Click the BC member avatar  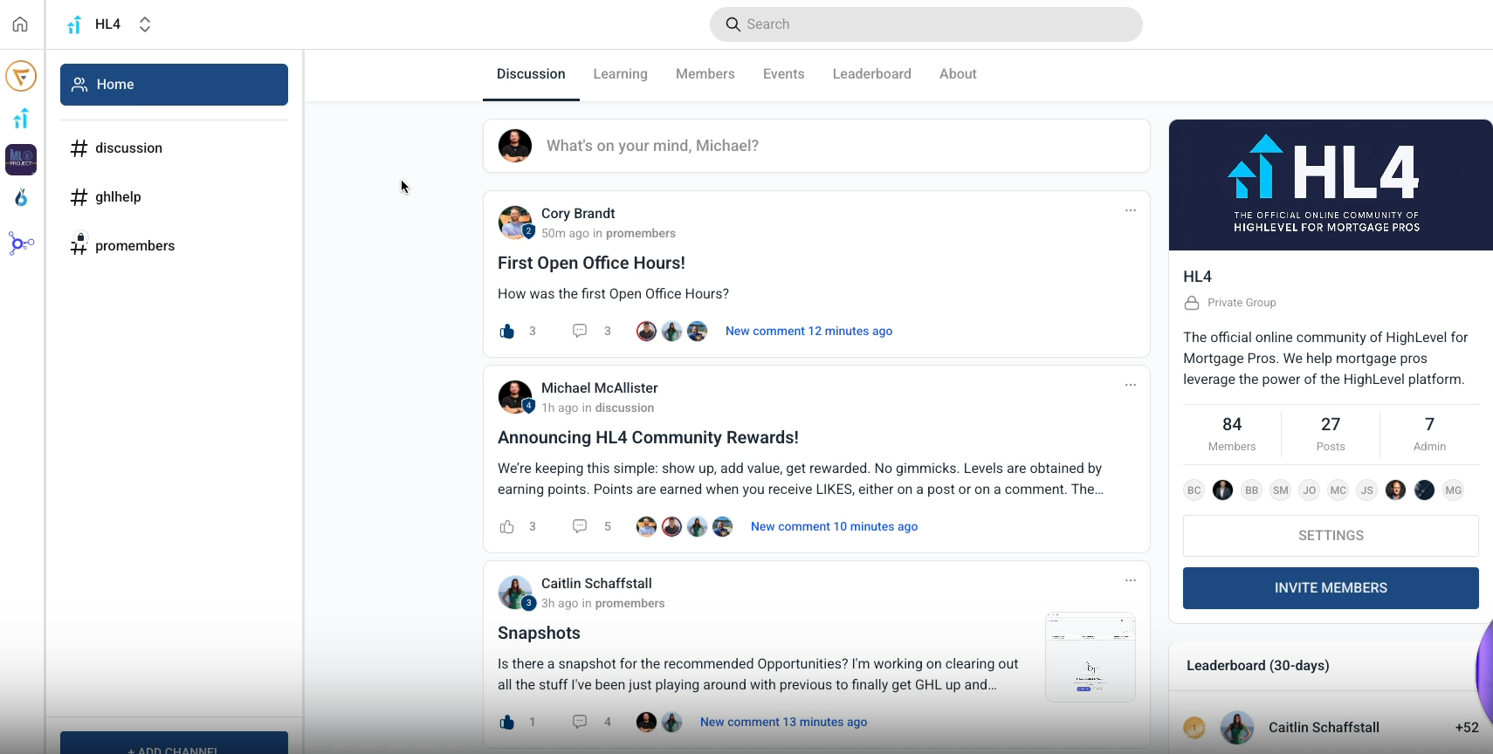tap(1194, 490)
